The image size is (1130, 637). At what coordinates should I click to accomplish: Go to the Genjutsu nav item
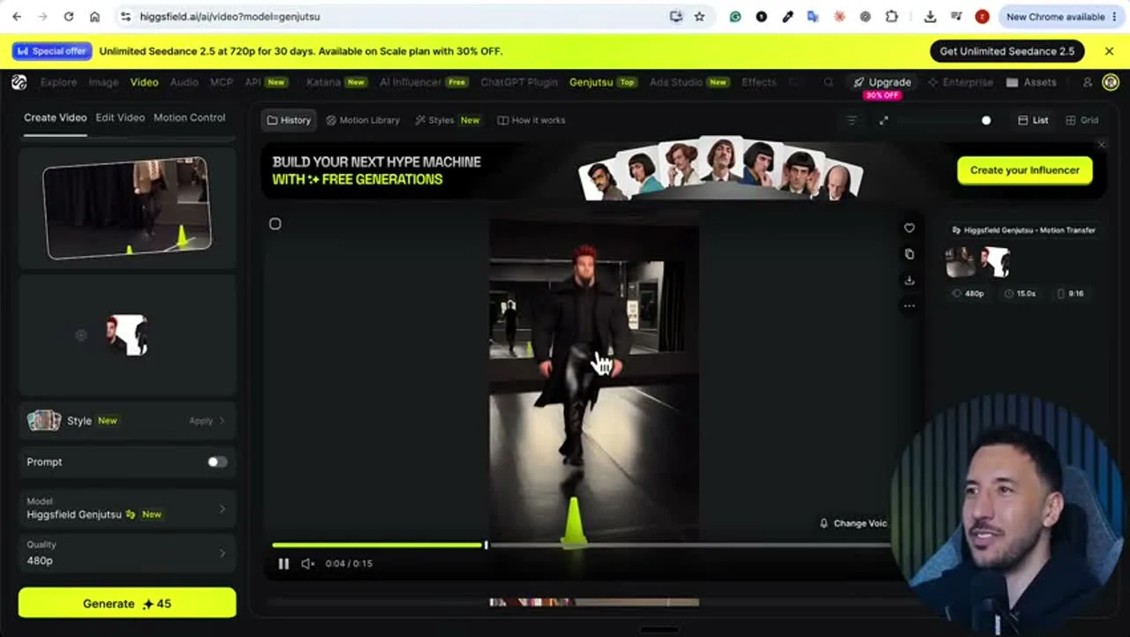(603, 82)
